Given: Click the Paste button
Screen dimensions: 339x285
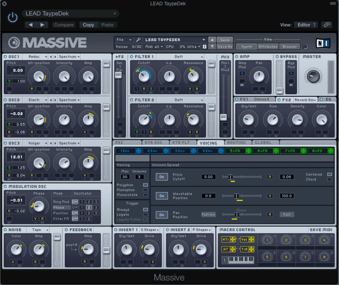Looking at the screenshot, I should [x=107, y=25].
